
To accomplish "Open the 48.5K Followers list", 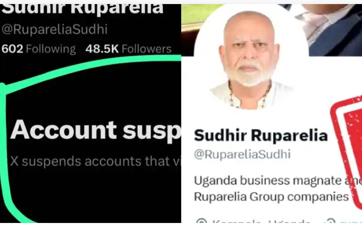I will coord(129,49).
